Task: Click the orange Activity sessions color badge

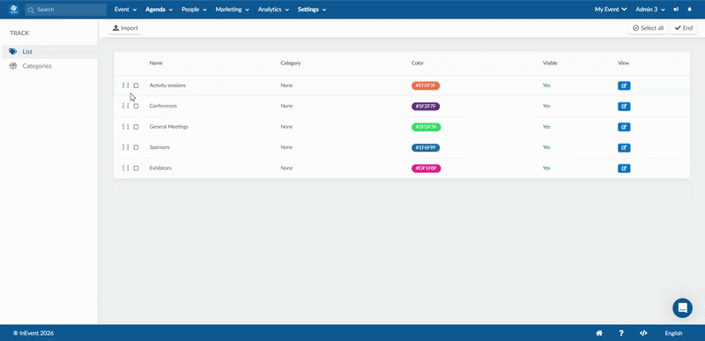Action: 426,85
